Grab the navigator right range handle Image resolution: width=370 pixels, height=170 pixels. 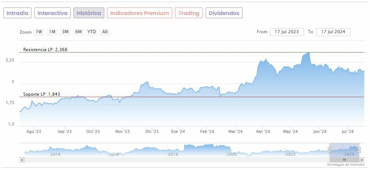click(359, 150)
